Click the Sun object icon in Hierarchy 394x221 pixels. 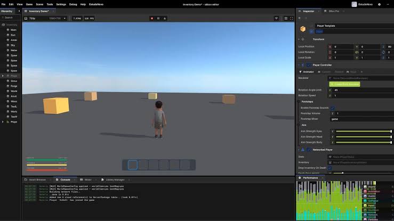[8, 35]
